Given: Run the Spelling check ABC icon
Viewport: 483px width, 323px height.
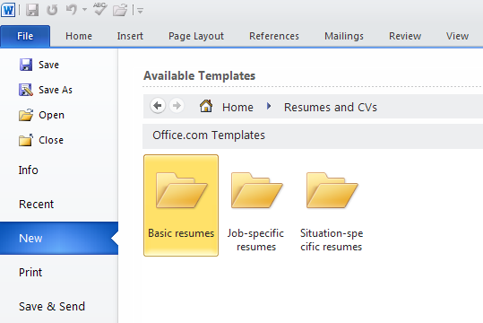Looking at the screenshot, I should click(100, 9).
